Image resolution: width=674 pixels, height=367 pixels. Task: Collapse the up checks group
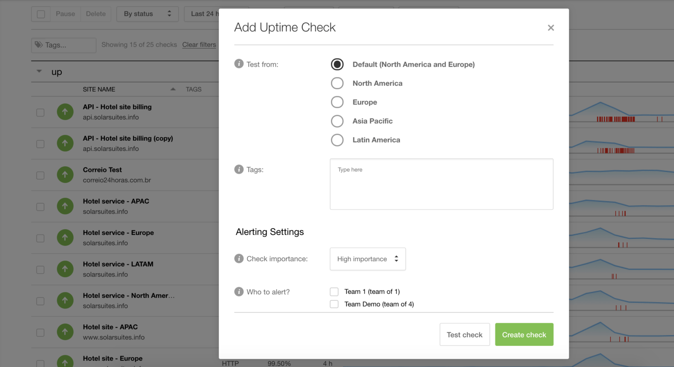(x=39, y=71)
